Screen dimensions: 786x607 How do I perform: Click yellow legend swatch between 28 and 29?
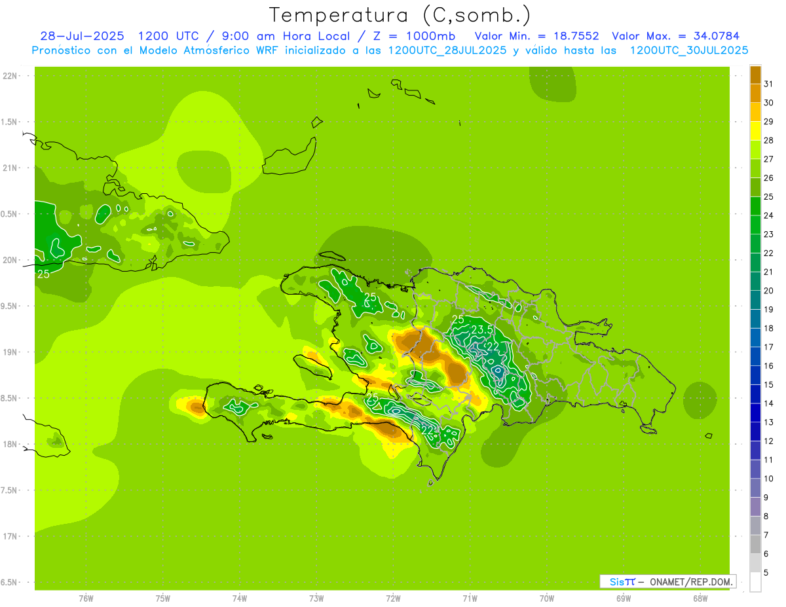coord(755,131)
